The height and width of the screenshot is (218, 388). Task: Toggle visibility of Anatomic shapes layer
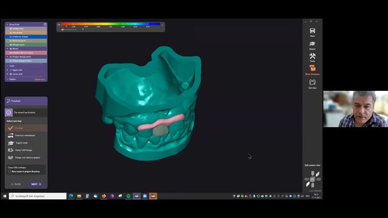pos(11,36)
